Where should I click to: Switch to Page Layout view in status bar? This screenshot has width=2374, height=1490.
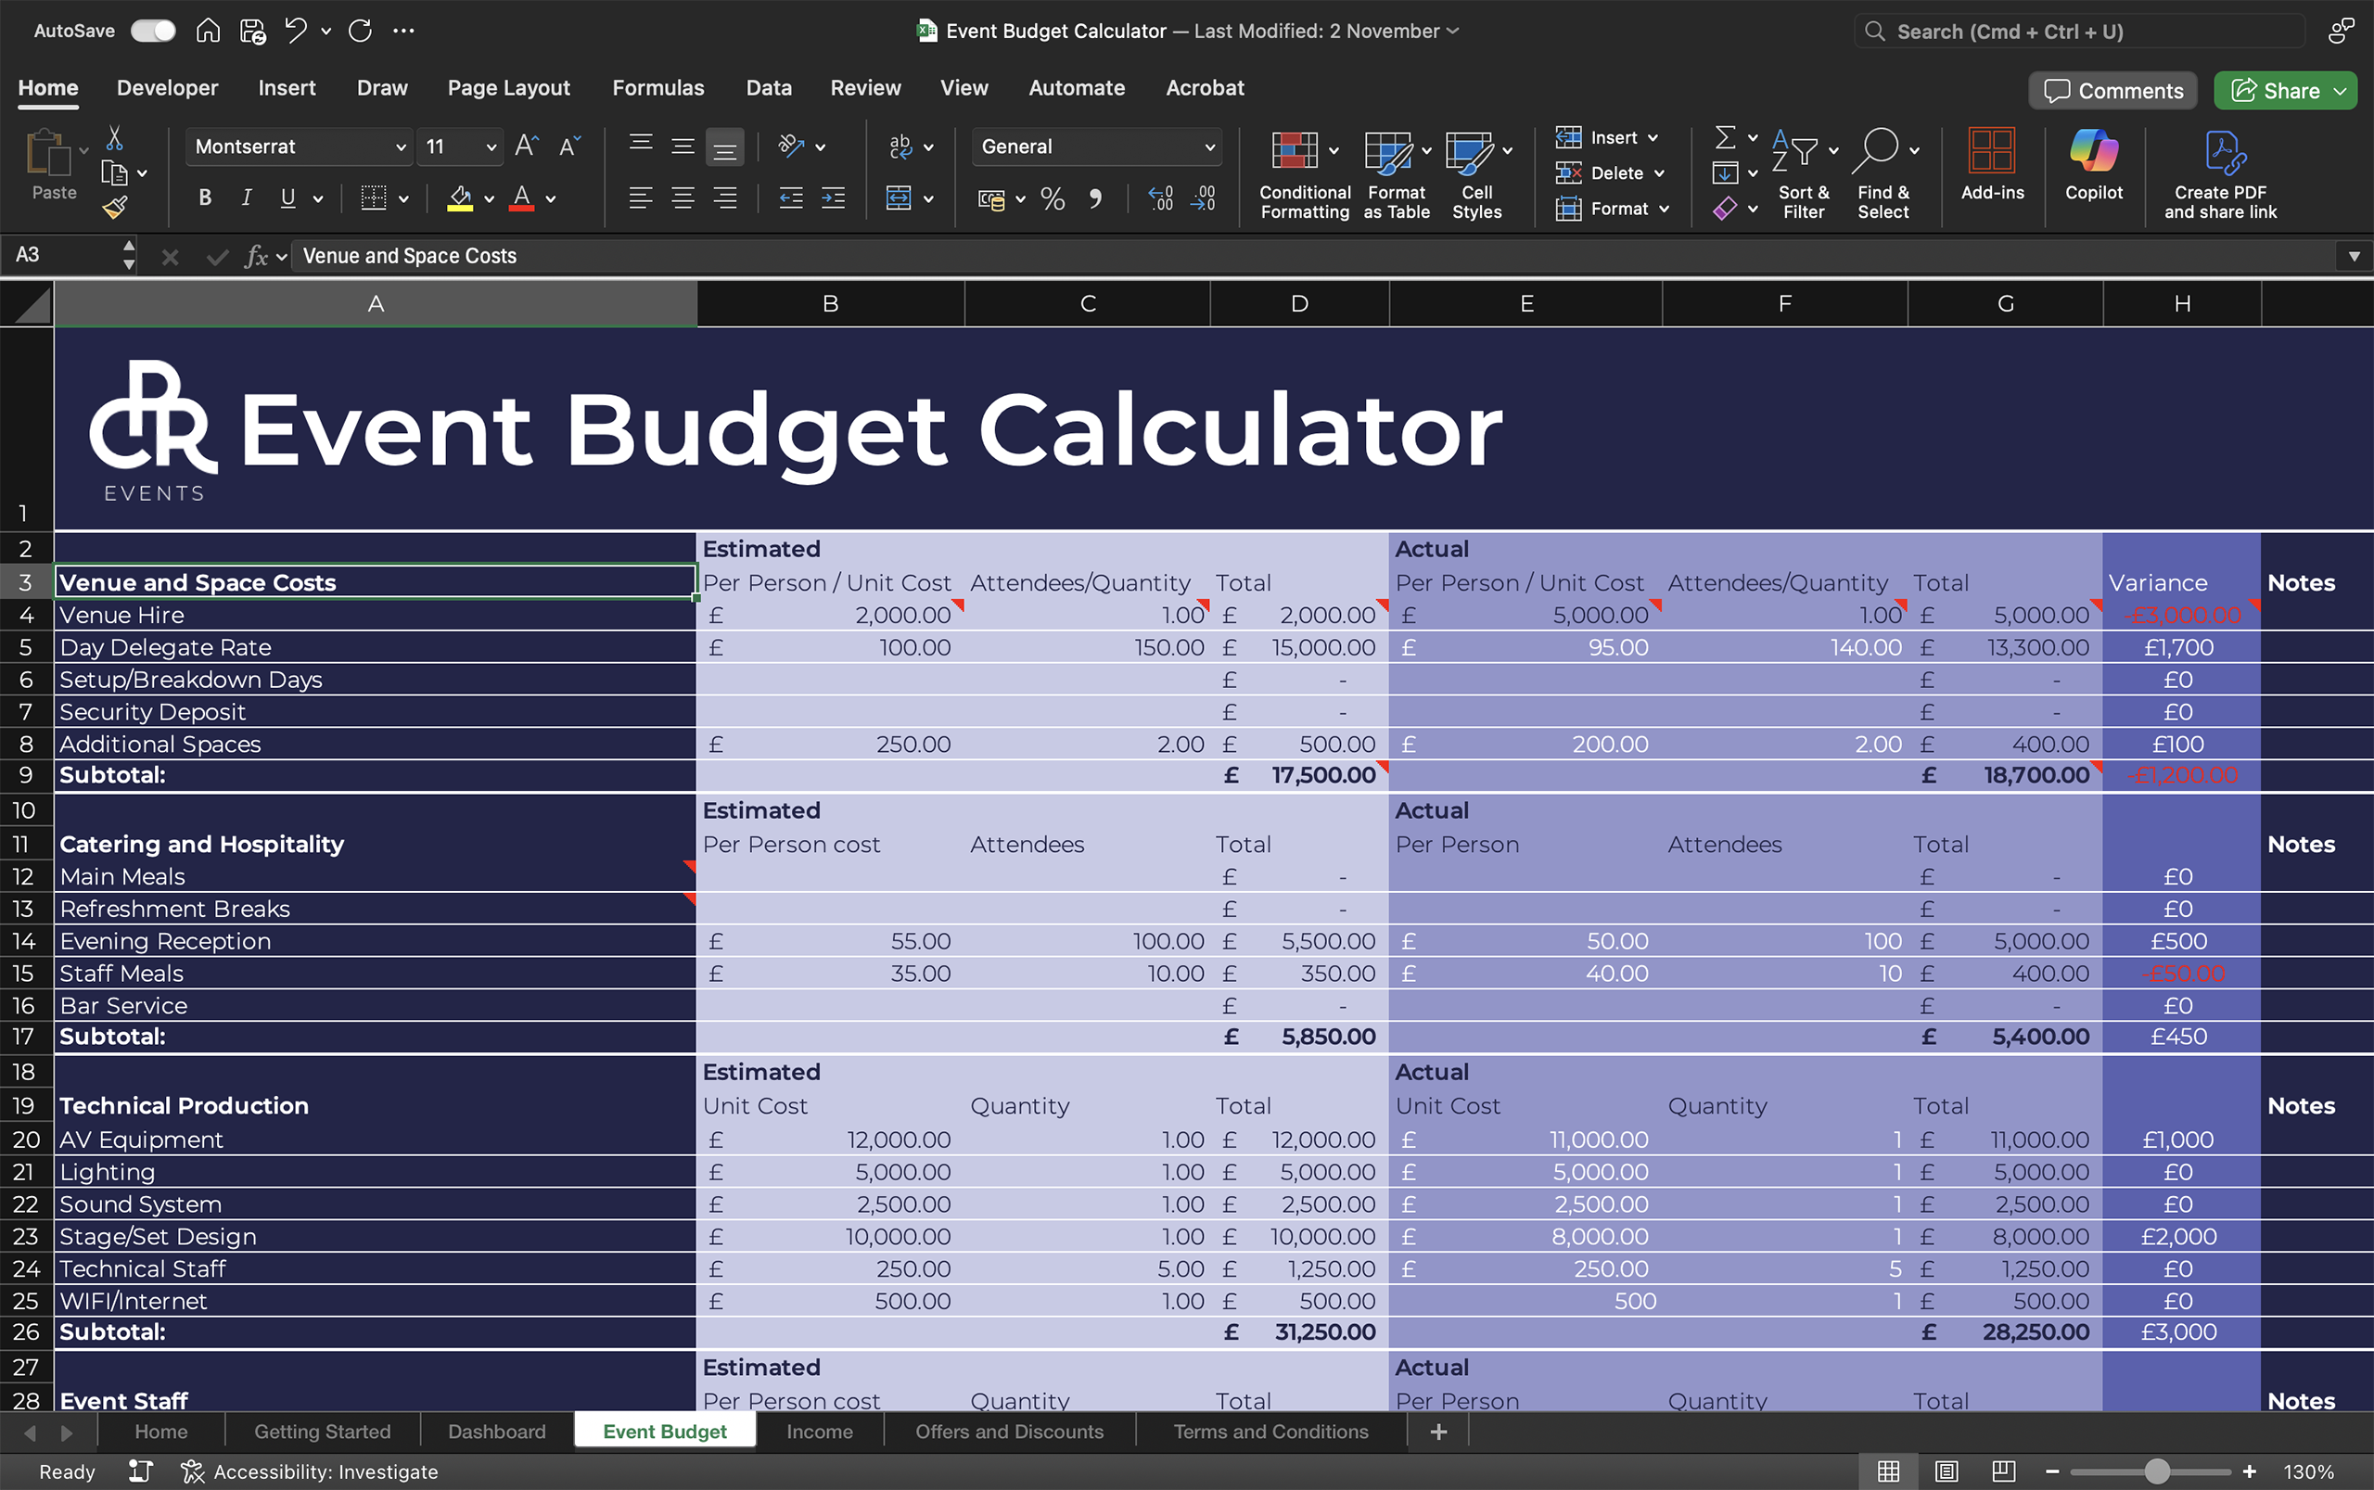coord(1946,1471)
